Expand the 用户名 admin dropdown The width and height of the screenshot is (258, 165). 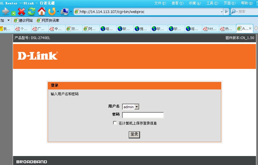(137, 107)
